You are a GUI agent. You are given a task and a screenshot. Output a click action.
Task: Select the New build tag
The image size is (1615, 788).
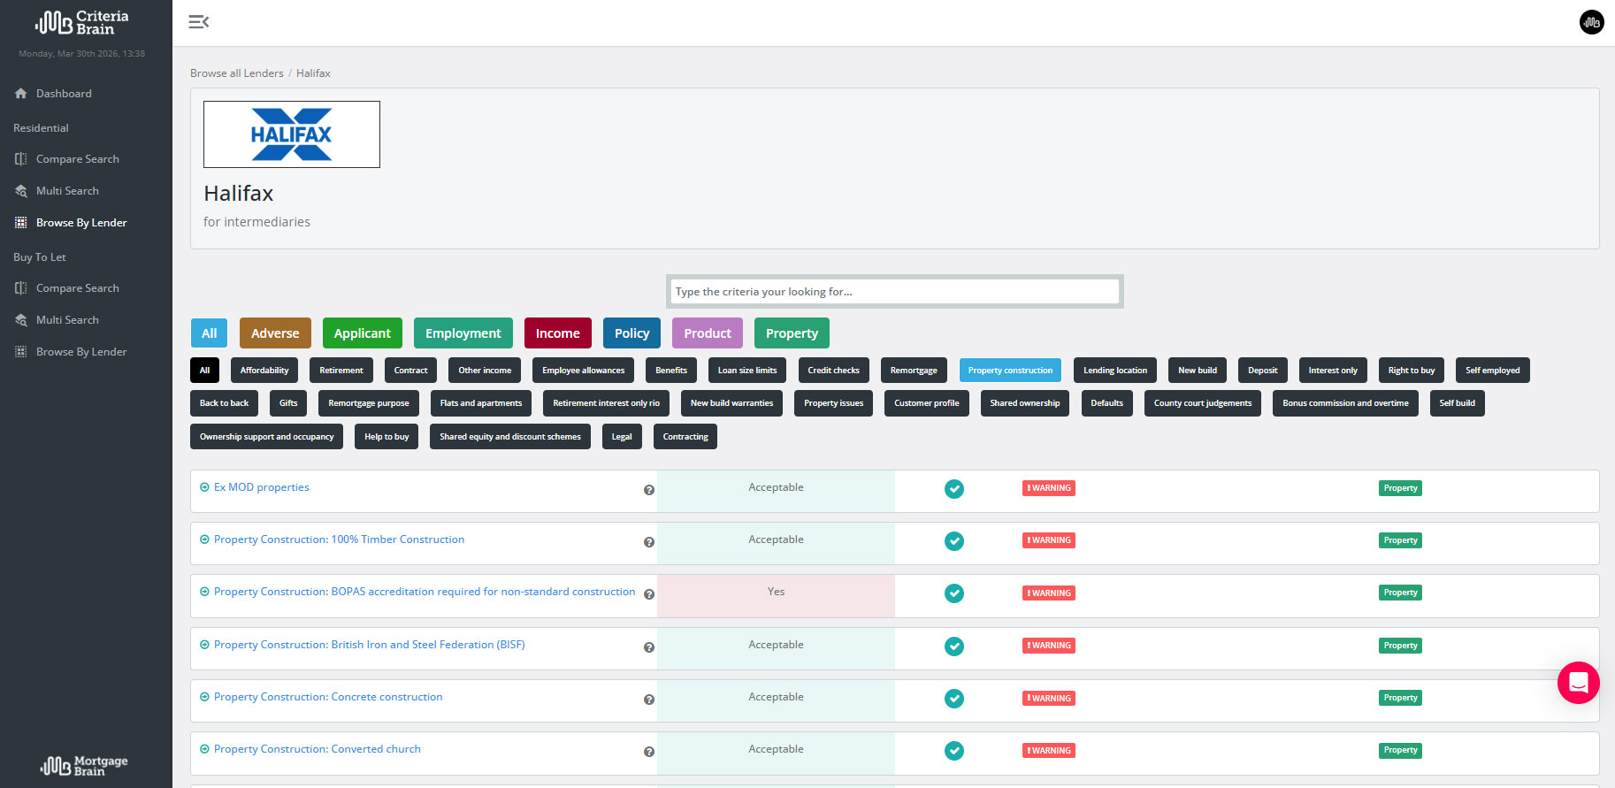[1198, 371]
